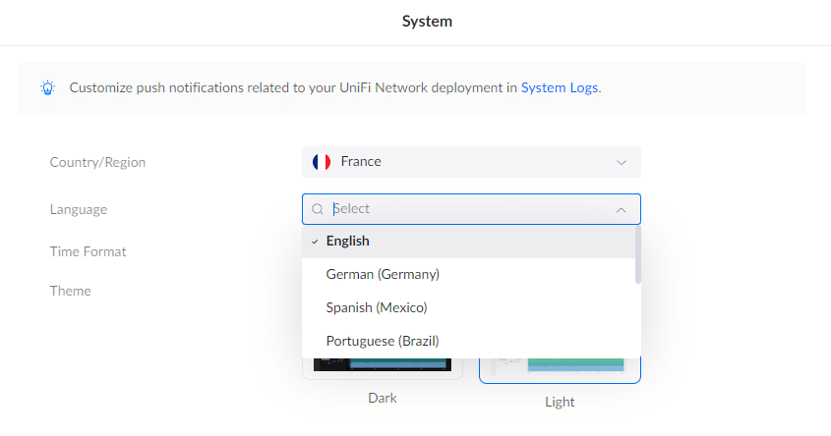Image resolution: width=831 pixels, height=436 pixels.
Task: Open the France country dropdown
Action: tap(471, 162)
